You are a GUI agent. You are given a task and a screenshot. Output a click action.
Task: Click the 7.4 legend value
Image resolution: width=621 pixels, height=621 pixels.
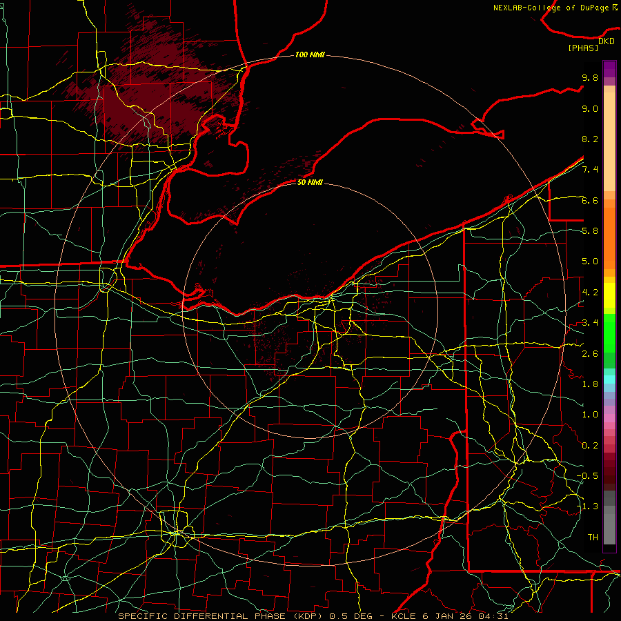[590, 170]
